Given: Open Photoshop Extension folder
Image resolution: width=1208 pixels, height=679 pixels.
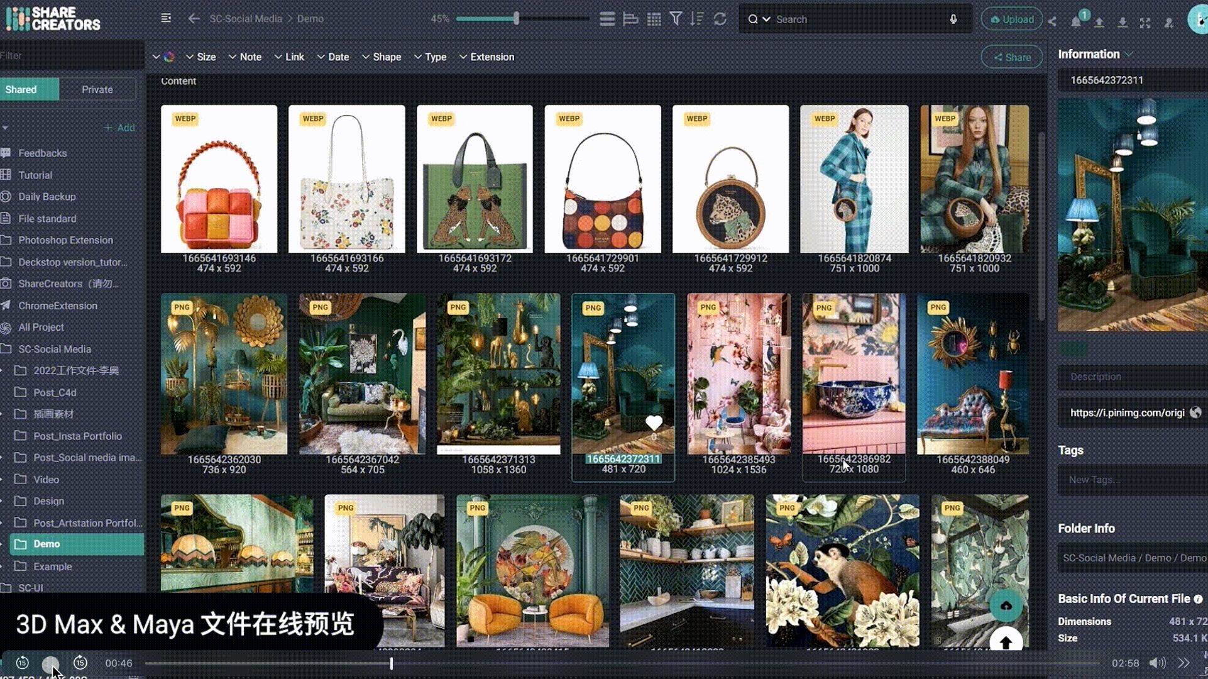Looking at the screenshot, I should pos(65,240).
